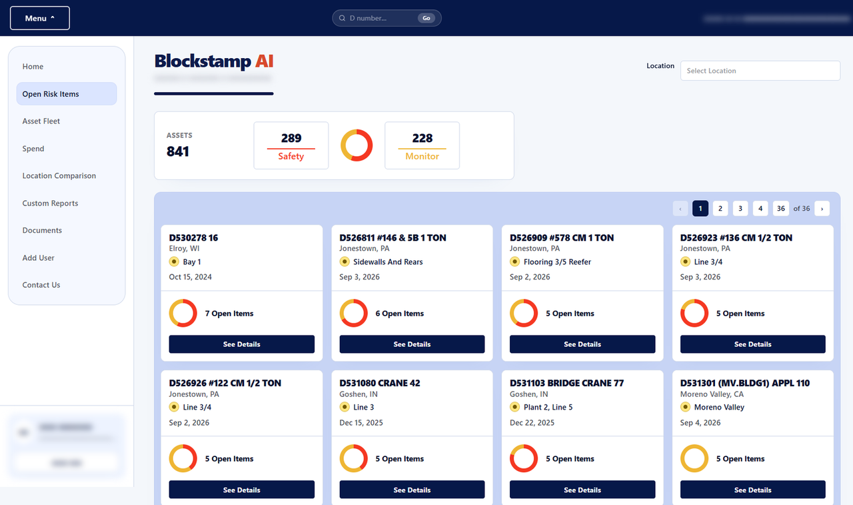Open Contact Us in the sidebar

pyautogui.click(x=67, y=285)
